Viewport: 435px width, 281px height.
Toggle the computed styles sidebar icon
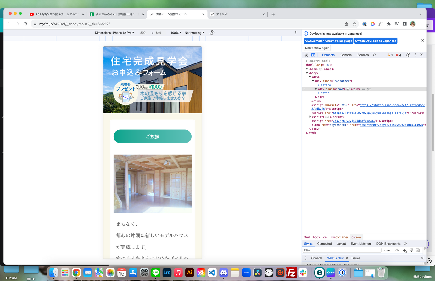[417, 251]
